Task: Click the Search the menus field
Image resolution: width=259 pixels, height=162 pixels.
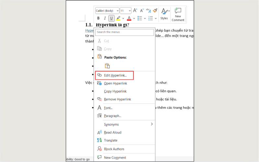Action: 124,32
